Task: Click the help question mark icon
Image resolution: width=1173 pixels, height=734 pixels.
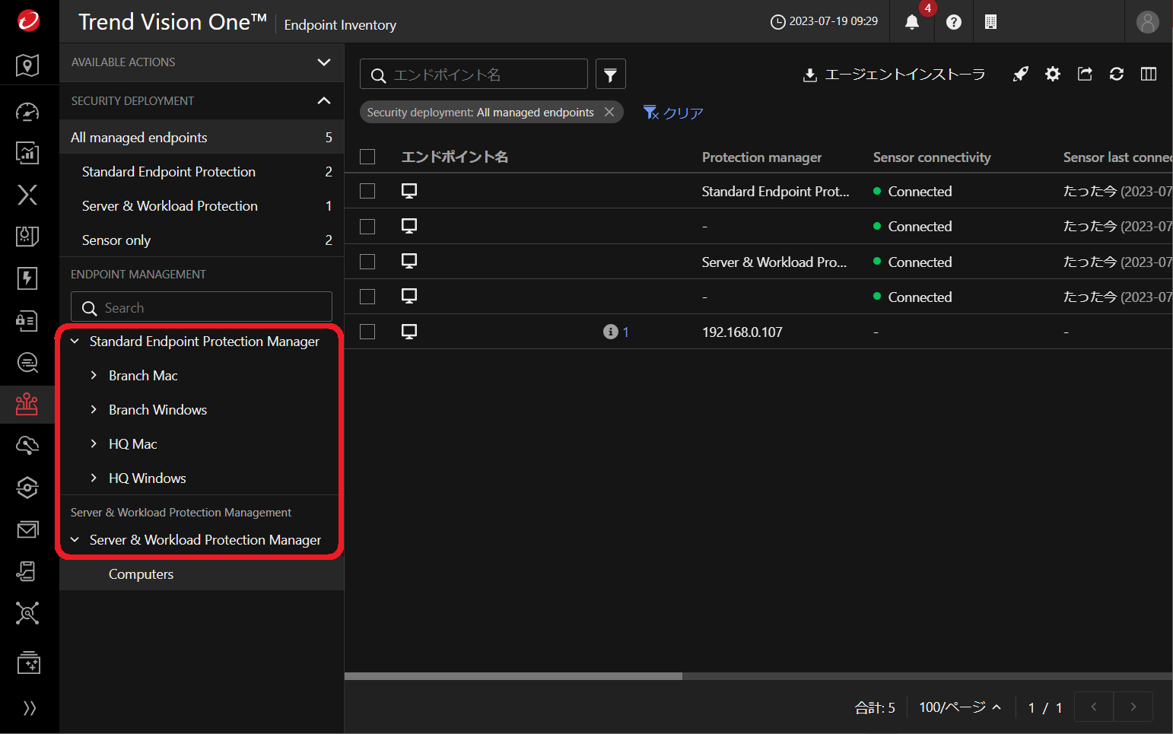Action: pyautogui.click(x=953, y=22)
